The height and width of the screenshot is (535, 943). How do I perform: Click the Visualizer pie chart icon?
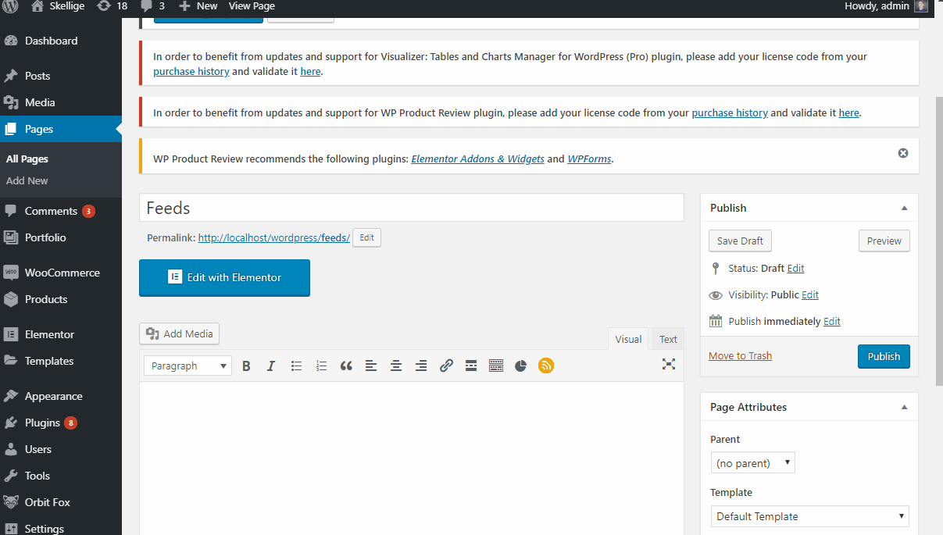point(521,366)
